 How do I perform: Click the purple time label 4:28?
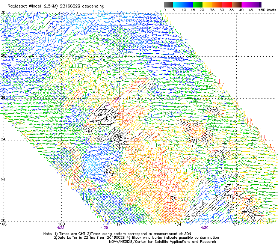click(x=60, y=228)
